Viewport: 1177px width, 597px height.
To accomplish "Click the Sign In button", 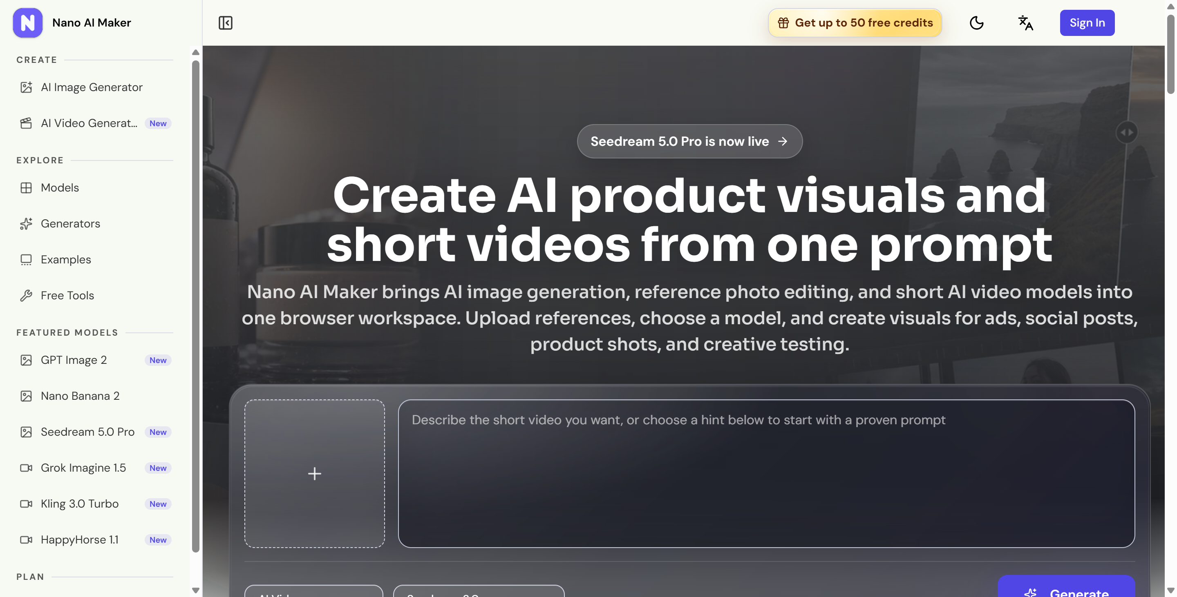I will point(1087,23).
